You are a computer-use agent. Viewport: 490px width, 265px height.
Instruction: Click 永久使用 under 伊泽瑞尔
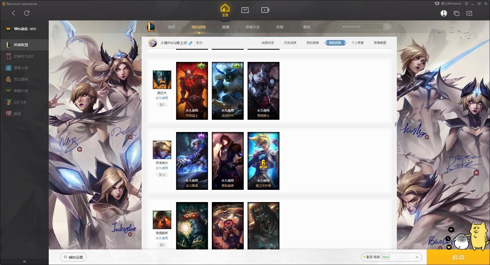162,168
